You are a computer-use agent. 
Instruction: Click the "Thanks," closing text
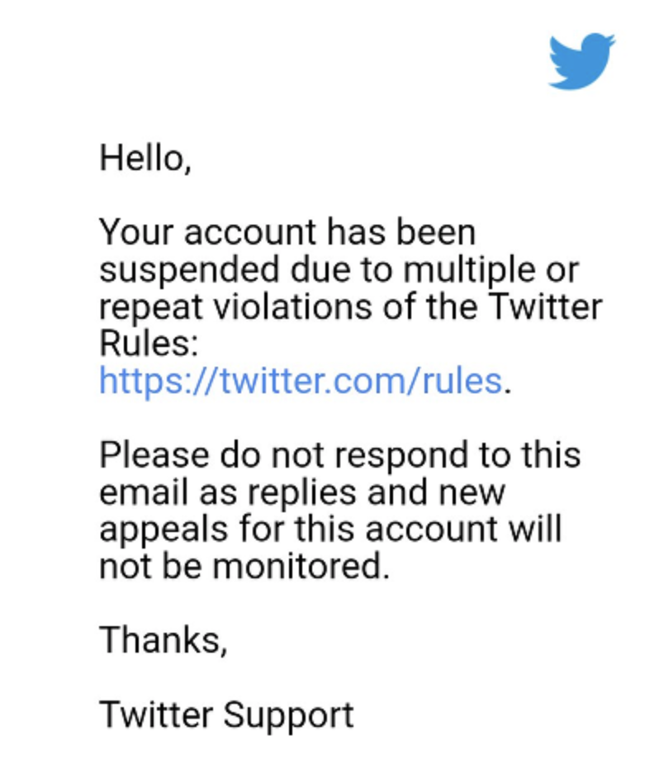point(164,640)
